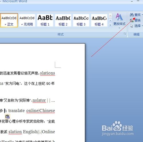Open the Change Styles dropdown arrow
Image resolution: width=143 pixels, height=142 pixels.
pos(119,28)
